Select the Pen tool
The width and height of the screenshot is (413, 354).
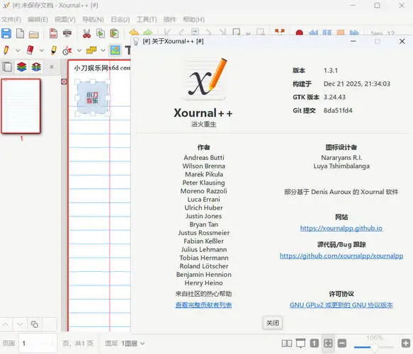(x=6, y=50)
